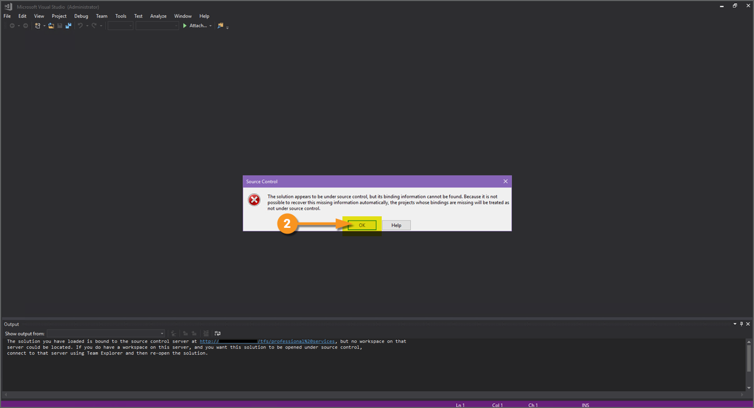Click the Output panel title
The width and height of the screenshot is (754, 408).
(12, 324)
